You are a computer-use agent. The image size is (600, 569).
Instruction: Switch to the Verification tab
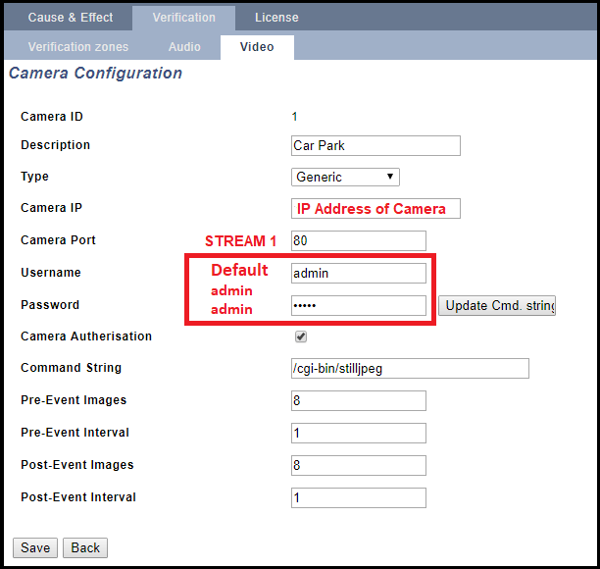click(183, 18)
